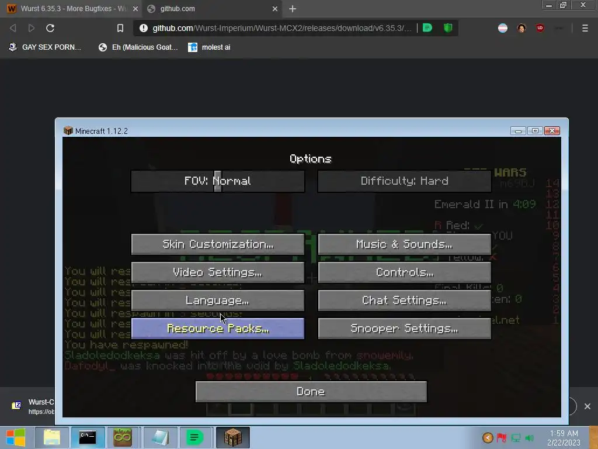
Task: Open the browser hamburger menu
Action: pos(585,28)
